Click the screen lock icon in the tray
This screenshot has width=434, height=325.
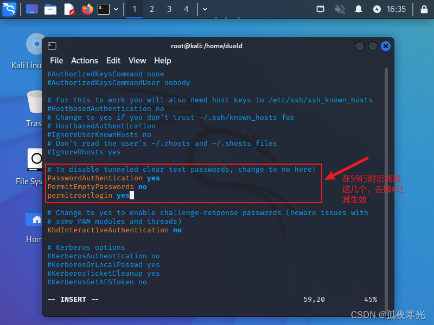(x=425, y=9)
